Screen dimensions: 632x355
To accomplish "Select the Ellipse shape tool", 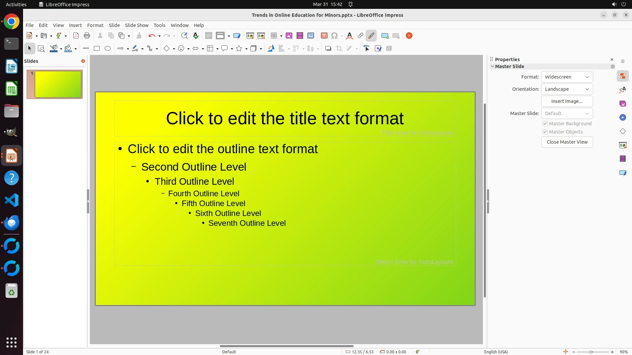I will [x=108, y=49].
